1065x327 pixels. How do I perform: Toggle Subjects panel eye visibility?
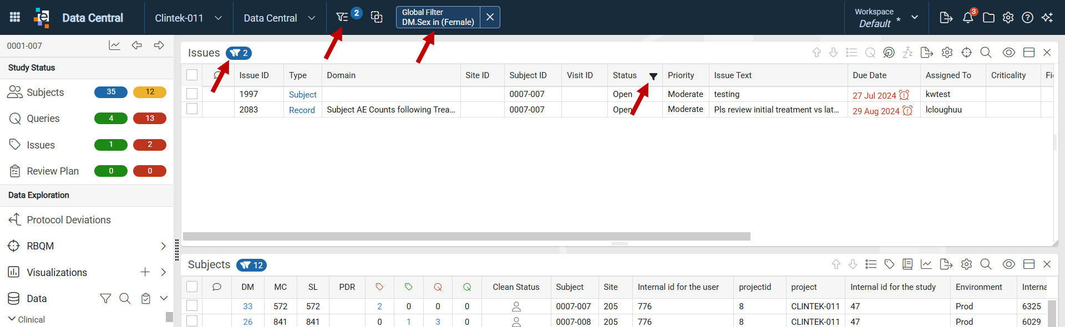pos(1009,264)
